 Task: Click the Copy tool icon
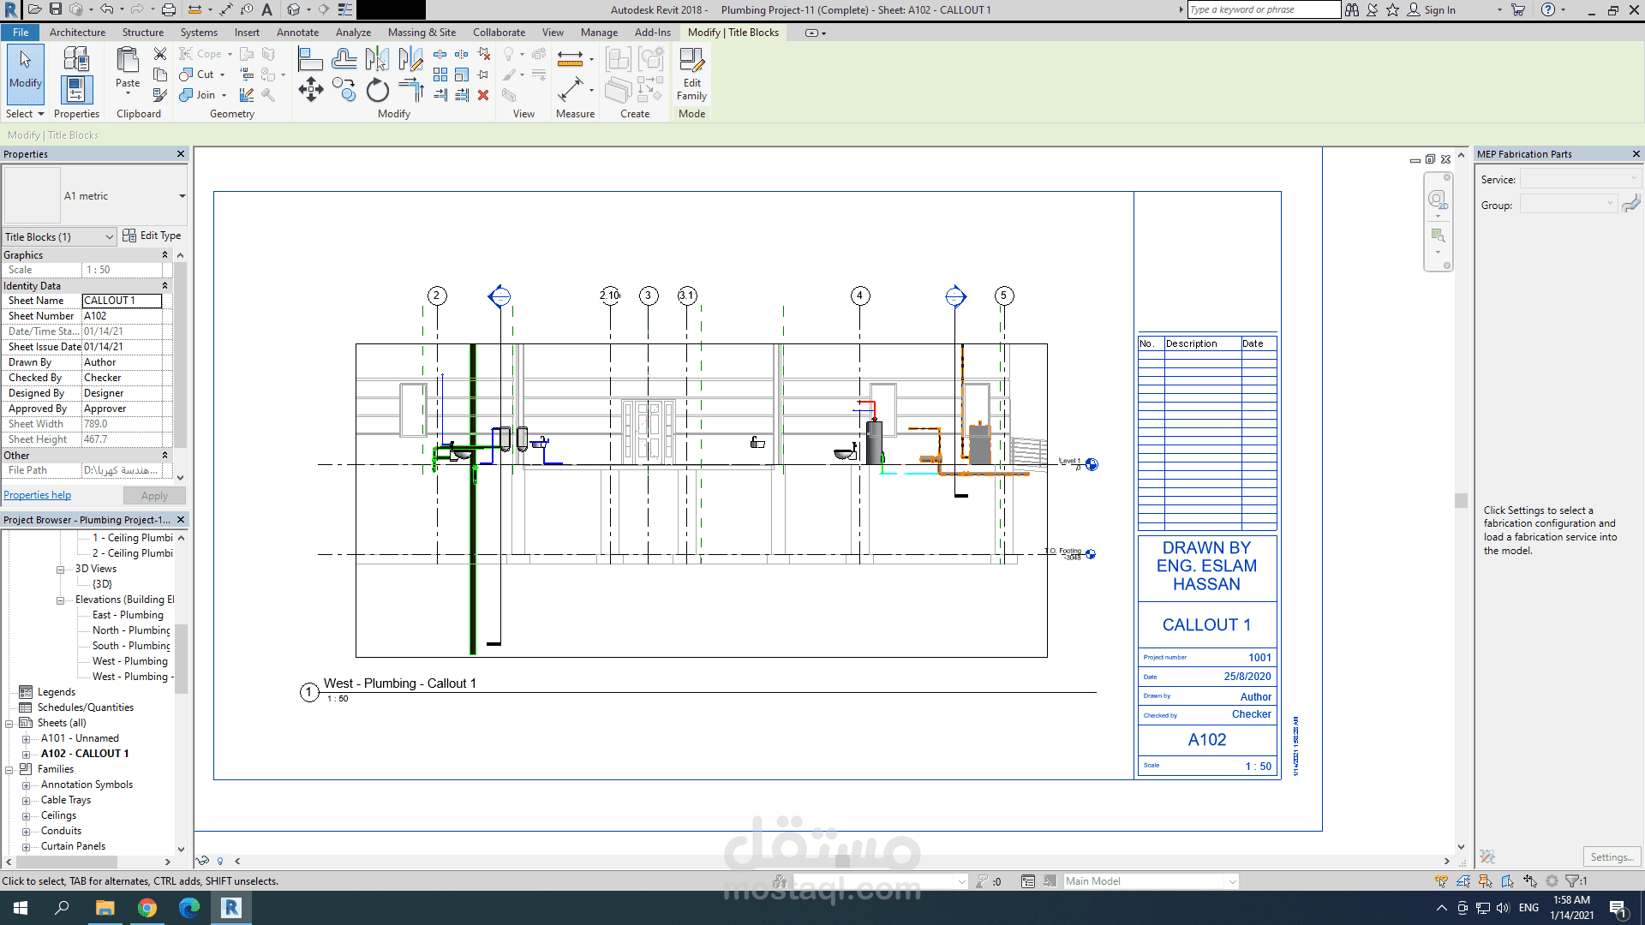pos(344,90)
